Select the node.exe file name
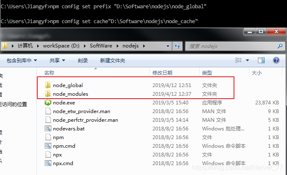 click(64, 102)
